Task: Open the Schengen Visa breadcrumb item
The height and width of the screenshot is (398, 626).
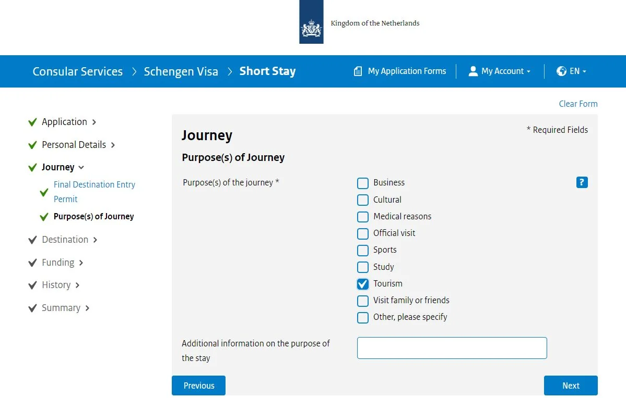Action: pyautogui.click(x=181, y=71)
